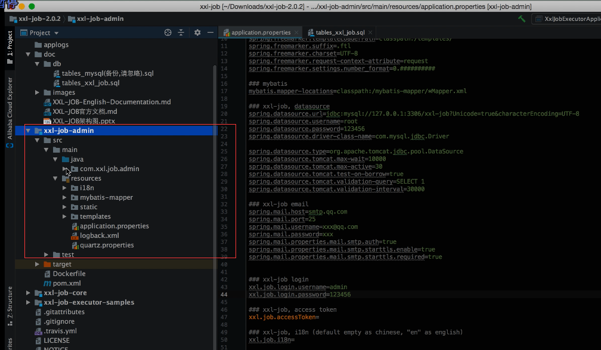Open the Z: Structure side tab

coord(10,306)
